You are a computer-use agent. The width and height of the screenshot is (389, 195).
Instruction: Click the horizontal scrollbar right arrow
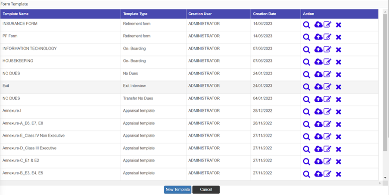(380, 183)
